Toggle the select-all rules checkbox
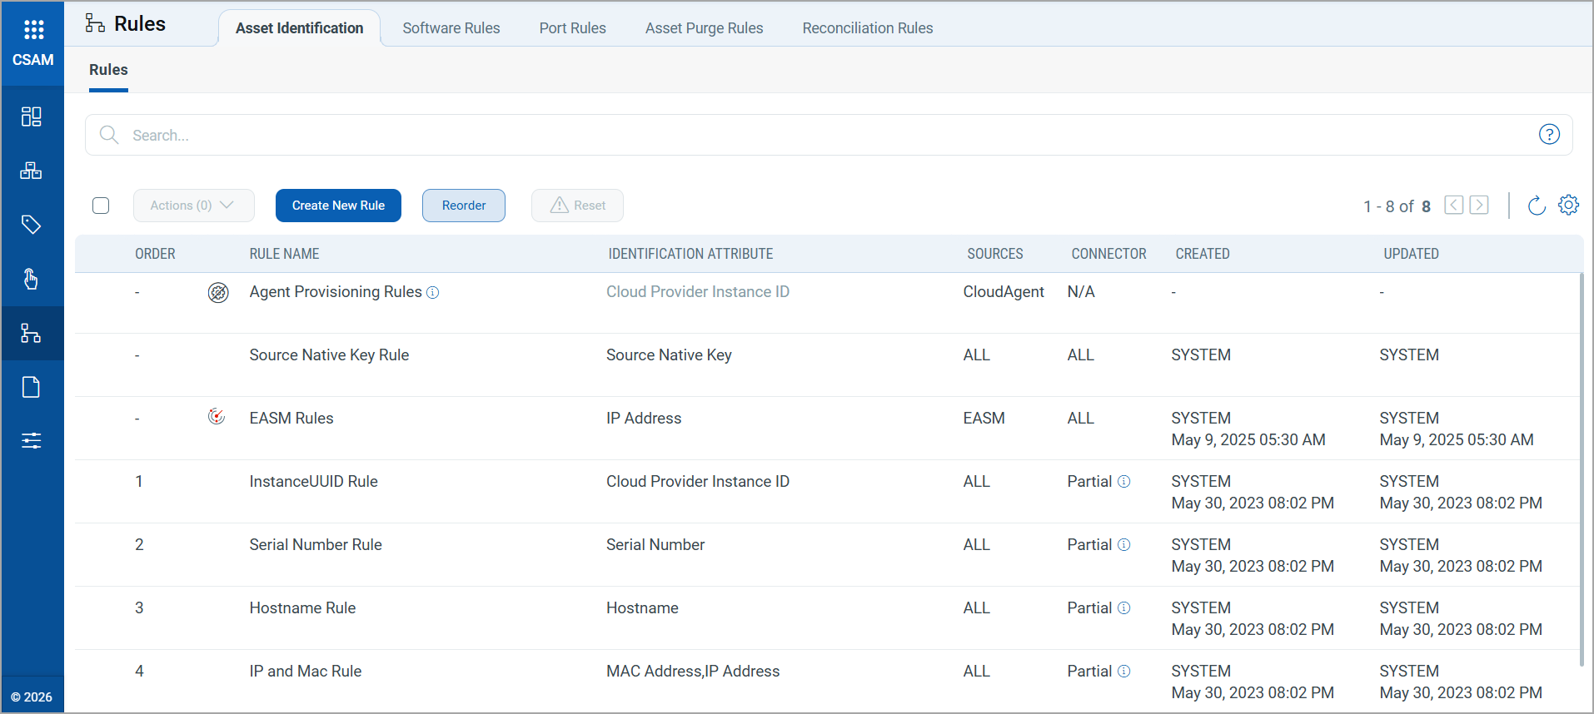This screenshot has height=714, width=1594. [101, 206]
